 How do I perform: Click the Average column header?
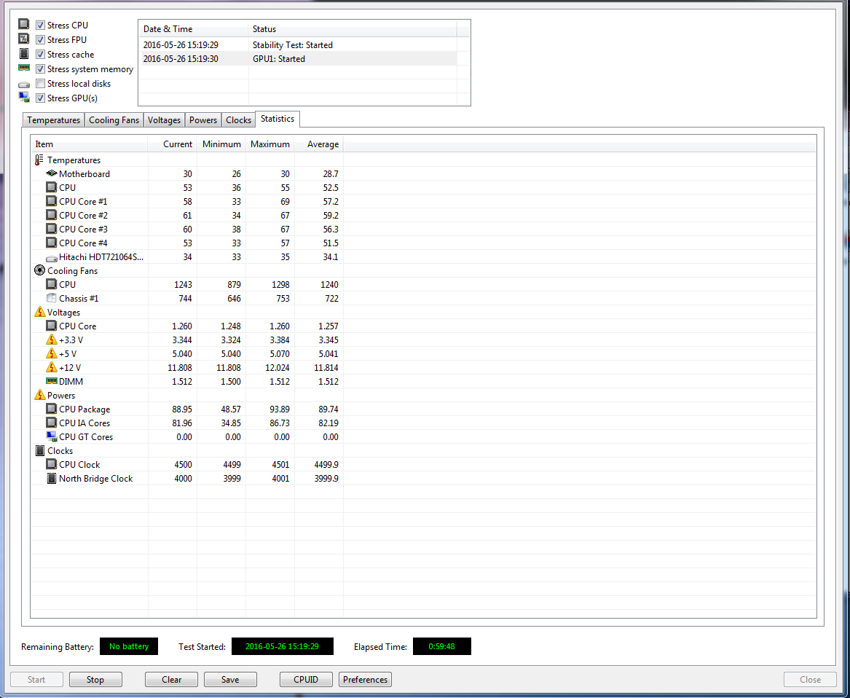pos(319,144)
